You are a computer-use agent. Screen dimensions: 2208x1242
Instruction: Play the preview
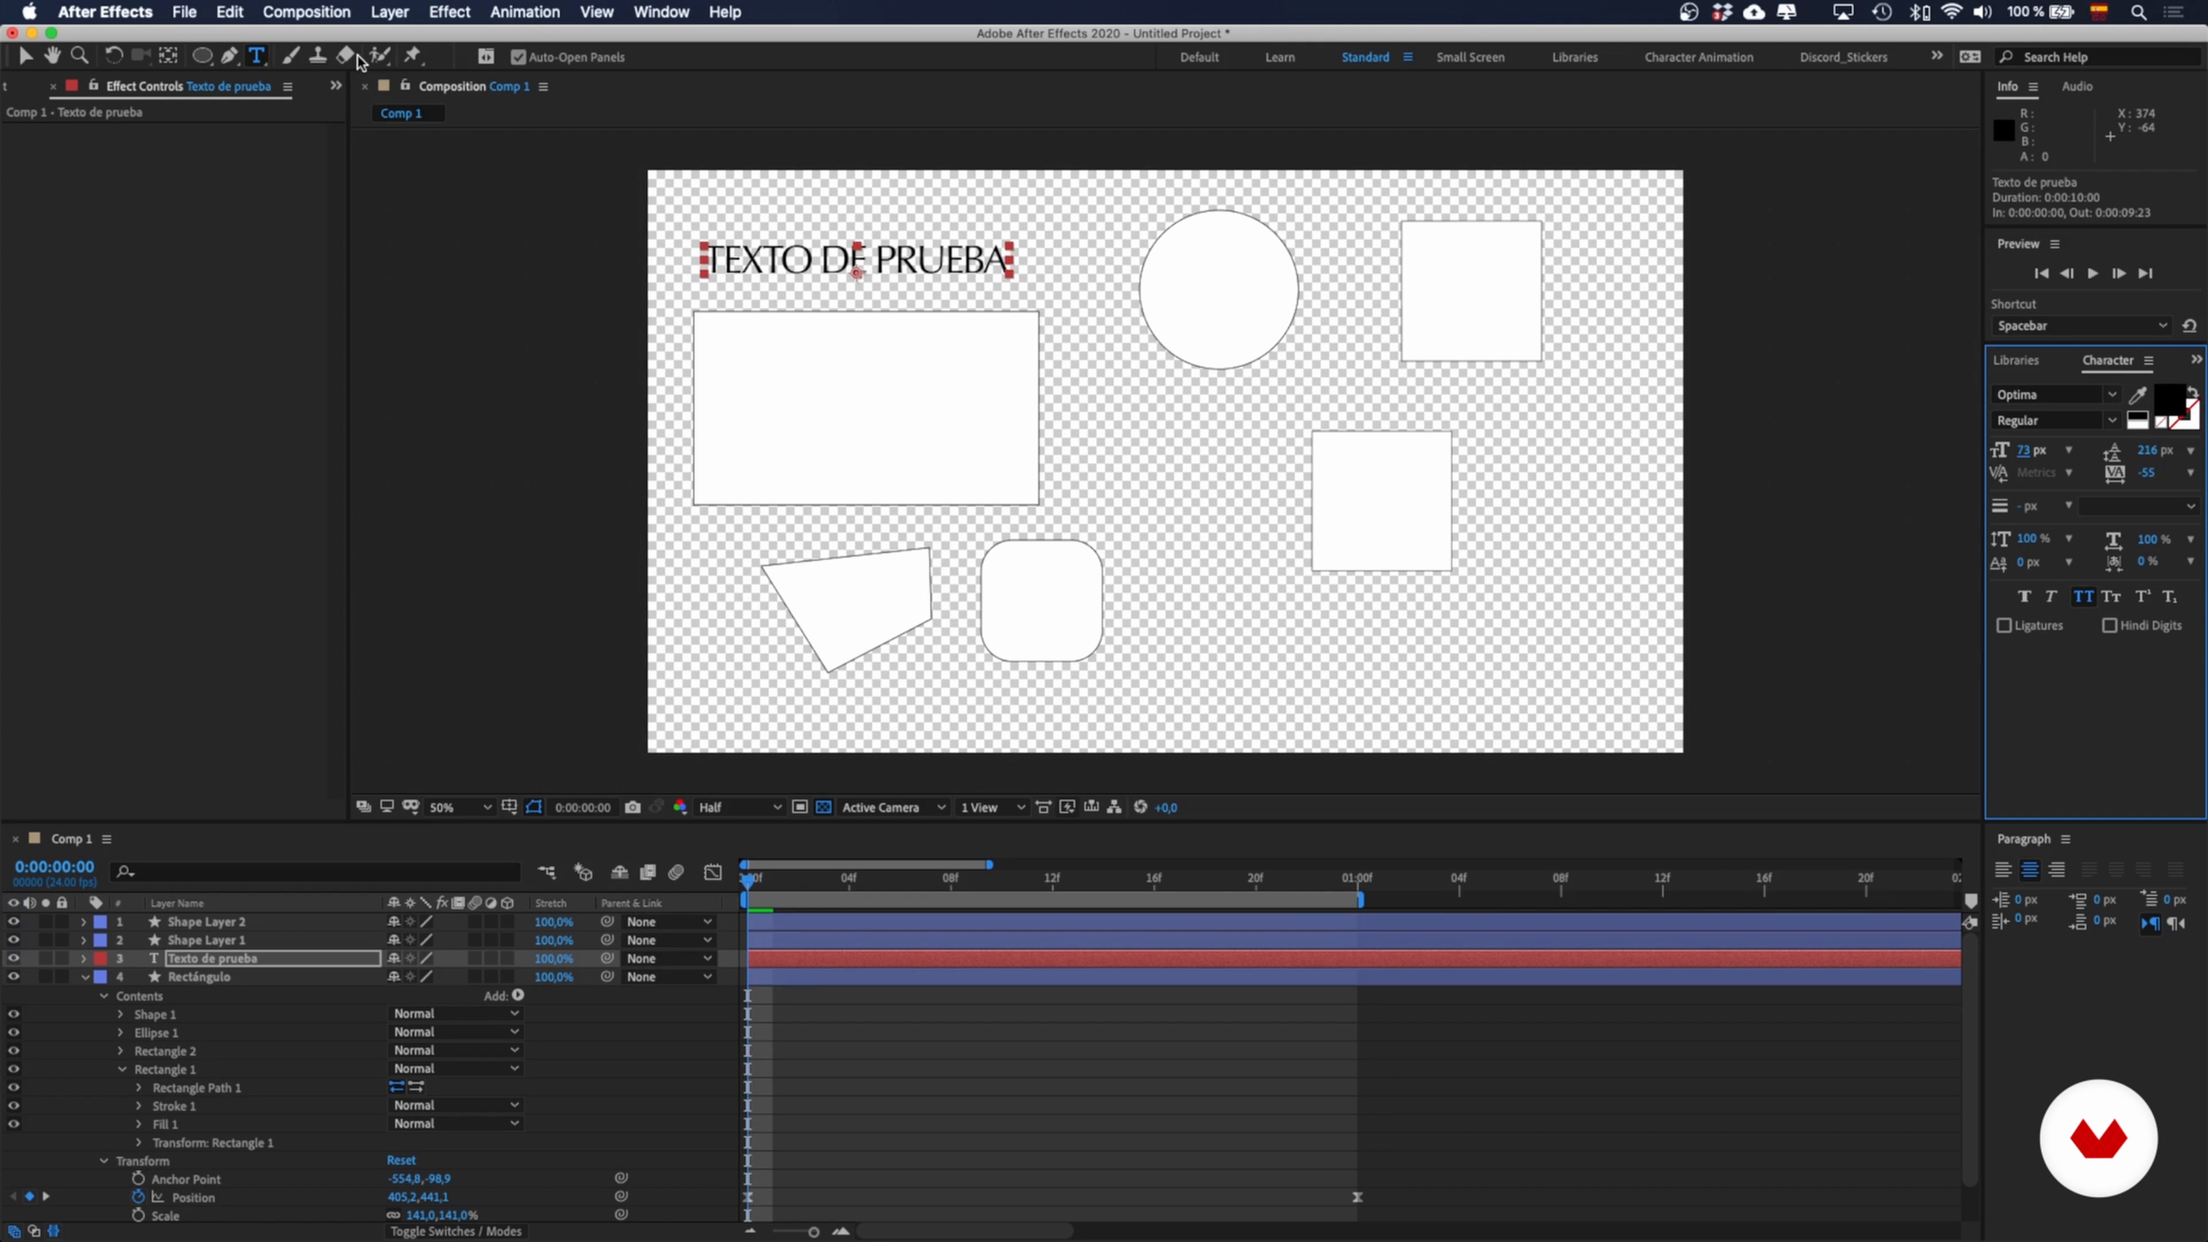coord(2092,274)
